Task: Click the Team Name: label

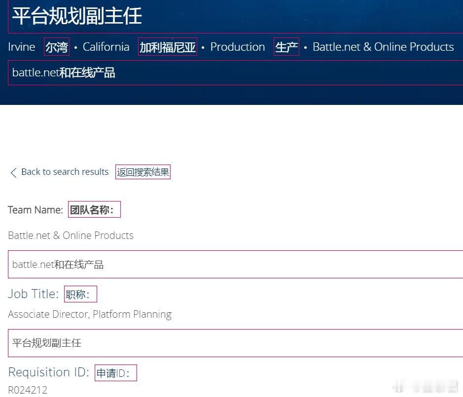Action: click(36, 210)
